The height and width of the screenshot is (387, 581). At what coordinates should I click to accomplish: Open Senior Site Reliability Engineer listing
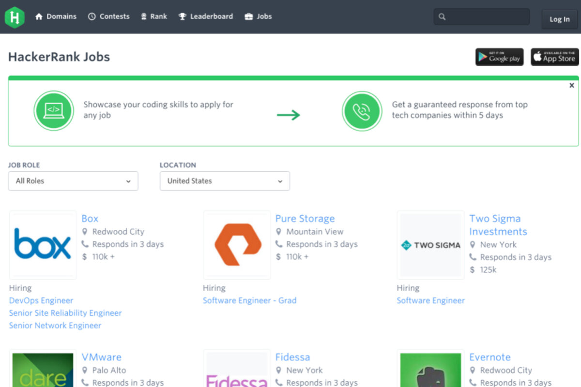click(65, 313)
